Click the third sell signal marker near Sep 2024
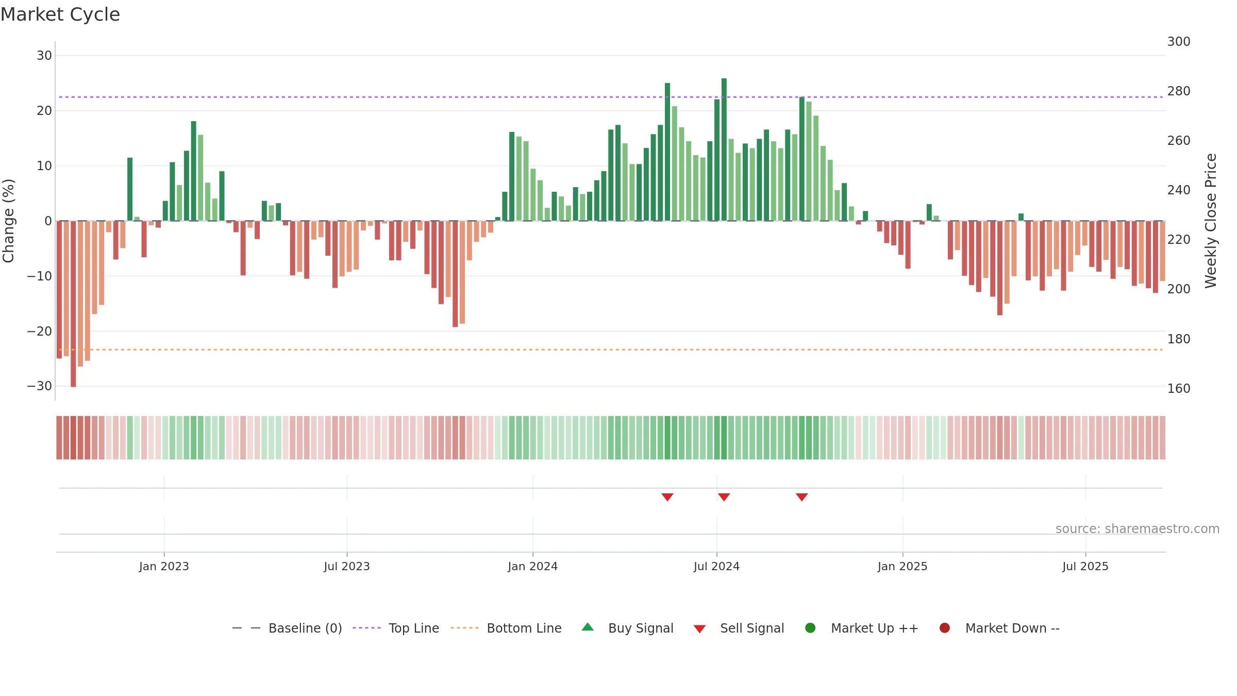The width and height of the screenshot is (1237, 696). [x=801, y=497]
